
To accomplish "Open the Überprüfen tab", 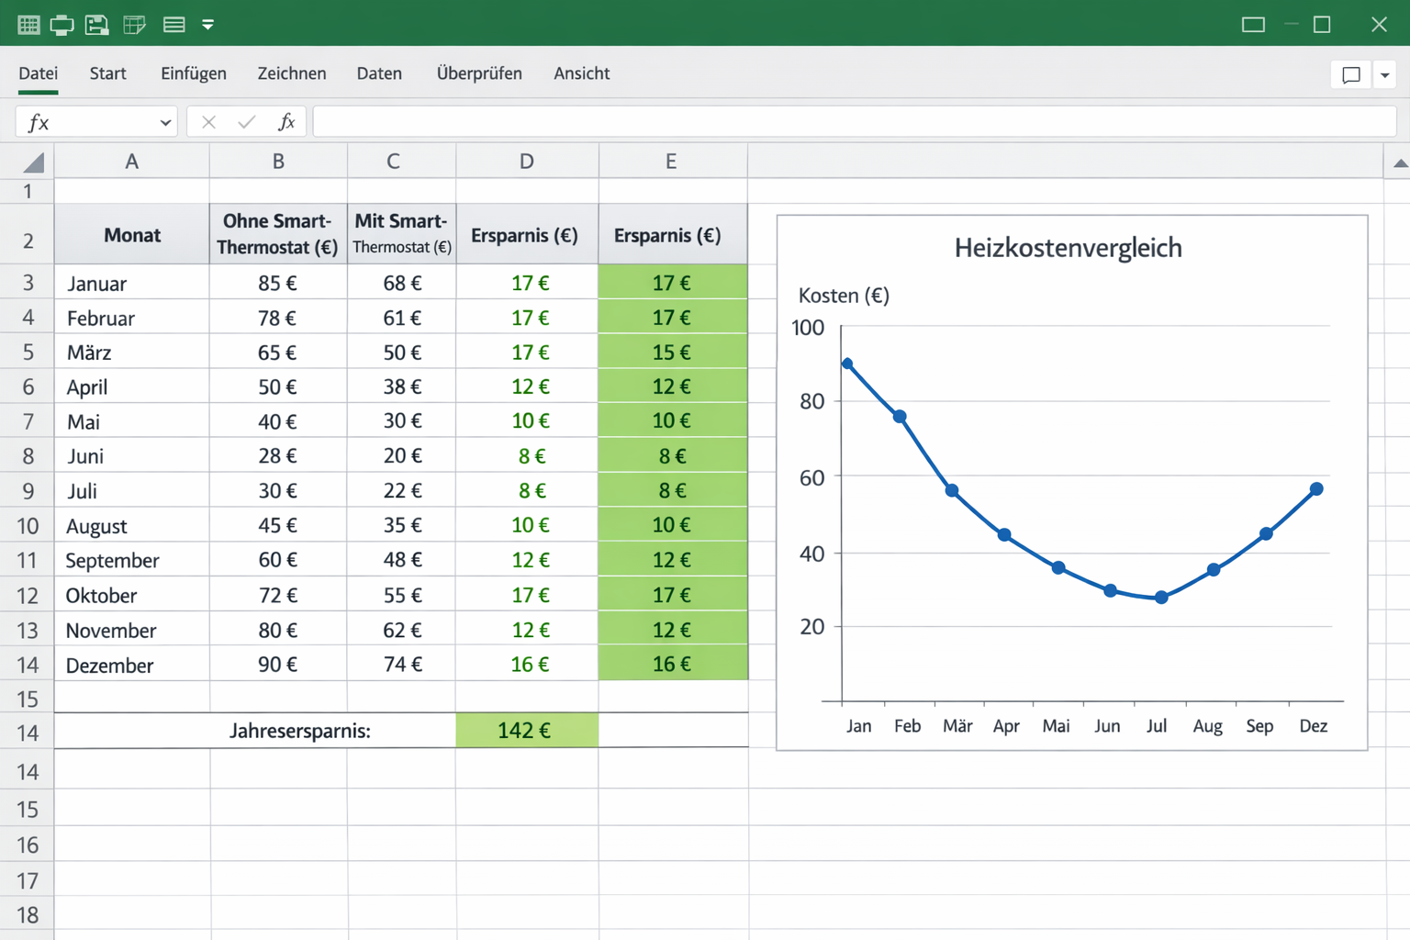I will click(x=479, y=73).
